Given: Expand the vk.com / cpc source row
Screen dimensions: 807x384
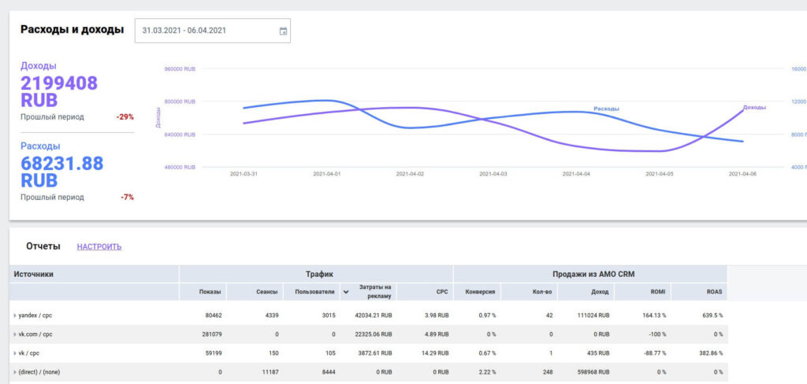Looking at the screenshot, I should pyautogui.click(x=15, y=334).
